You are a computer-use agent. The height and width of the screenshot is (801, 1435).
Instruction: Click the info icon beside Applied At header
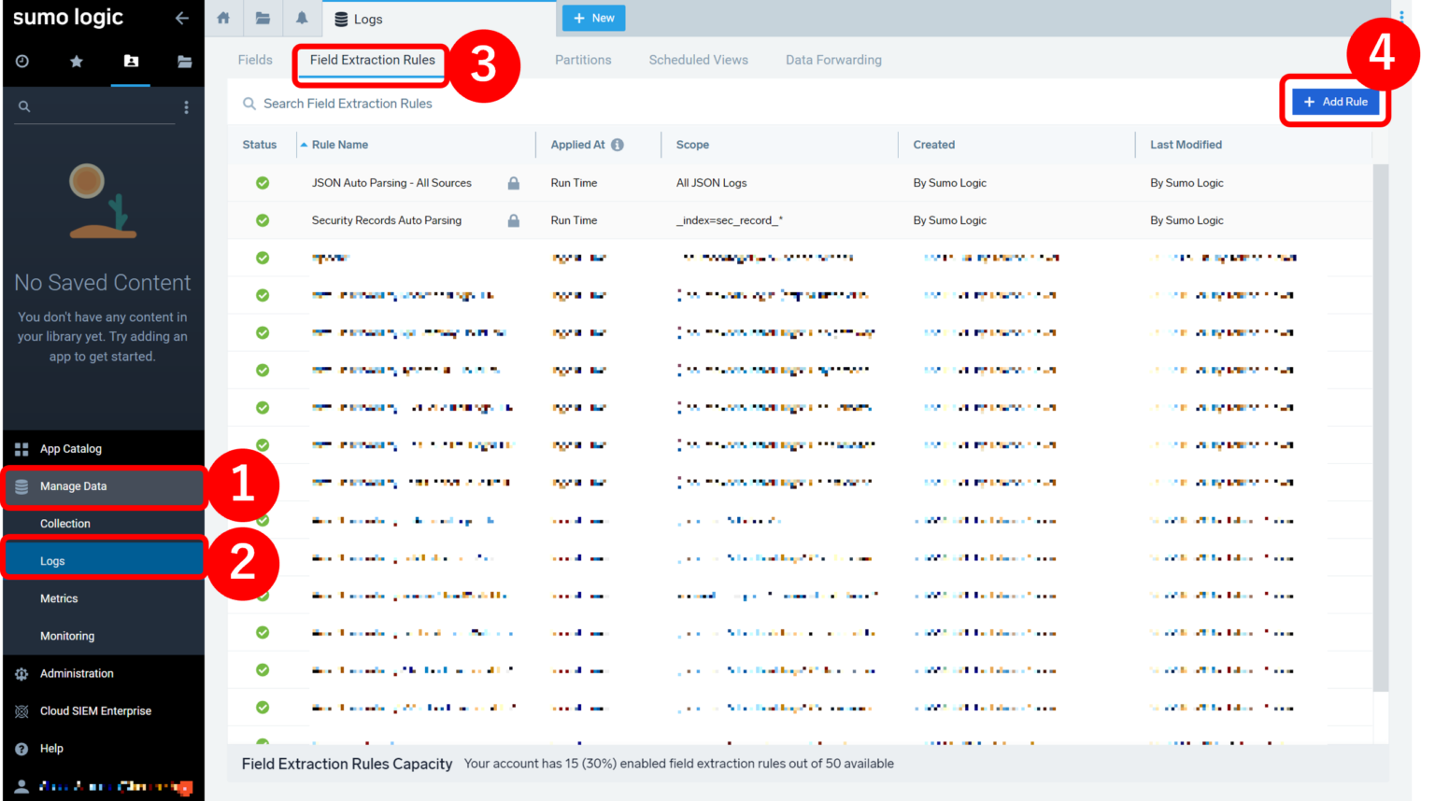(x=619, y=145)
